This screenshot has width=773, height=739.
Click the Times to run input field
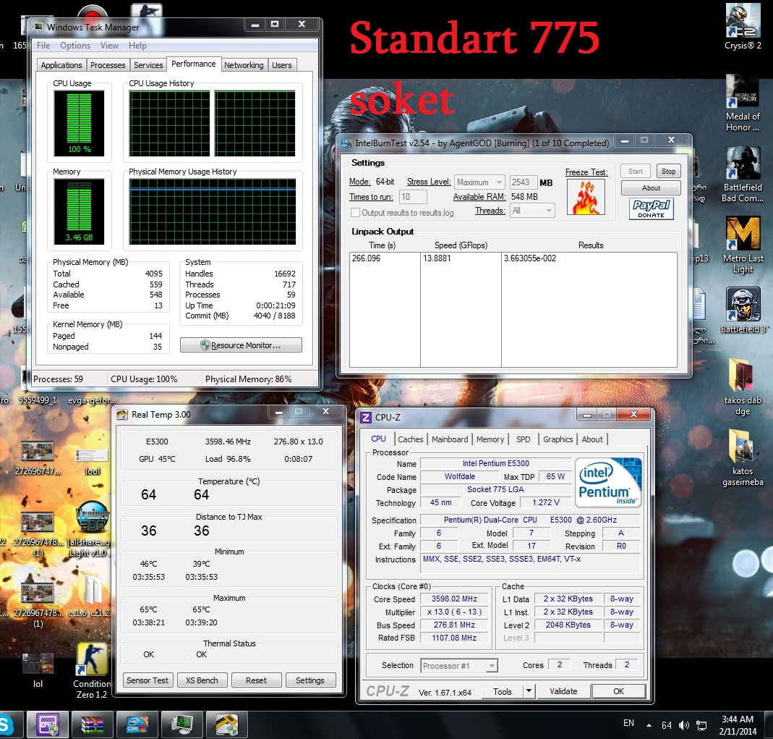pyautogui.click(x=414, y=197)
